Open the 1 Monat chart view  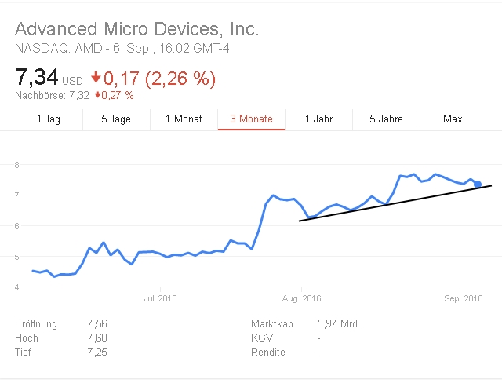tap(184, 119)
